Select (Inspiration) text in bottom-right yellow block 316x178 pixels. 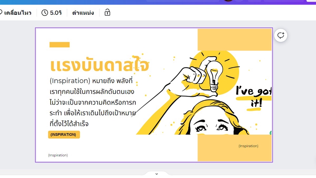tap(248, 146)
